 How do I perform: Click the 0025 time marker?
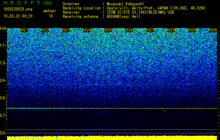pos(108,30)
